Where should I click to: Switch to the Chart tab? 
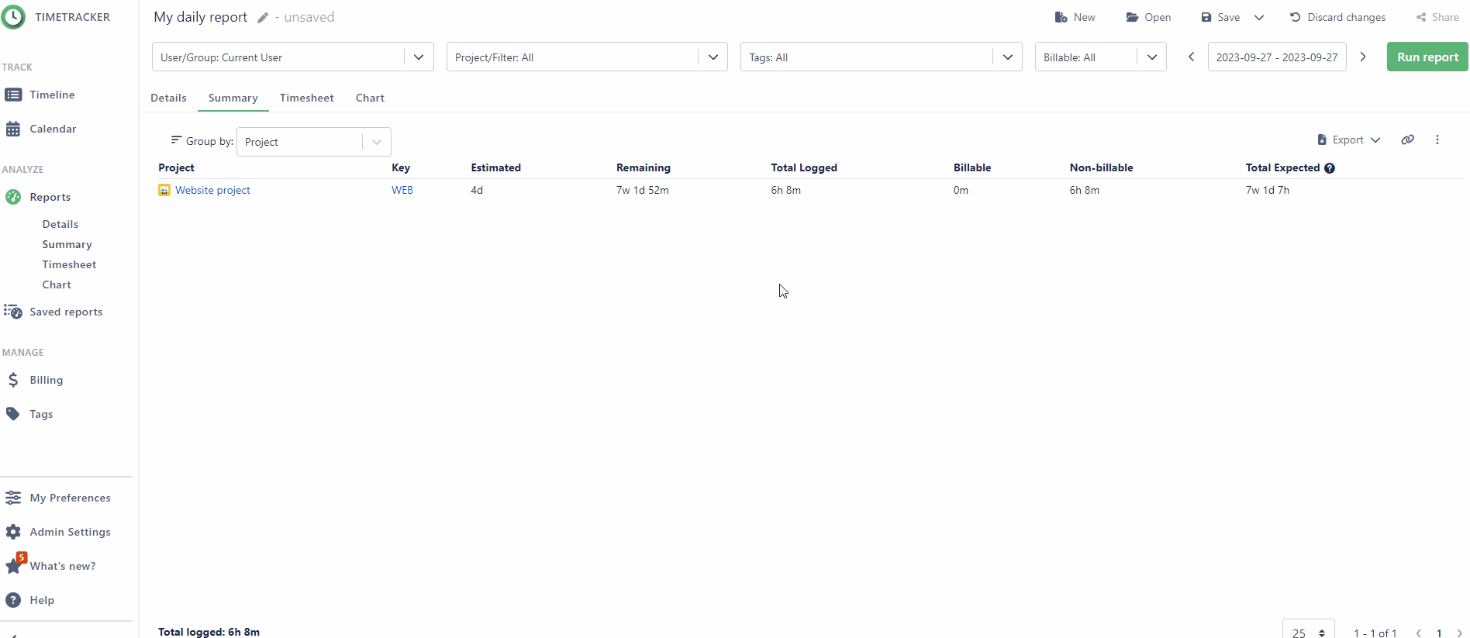(370, 98)
